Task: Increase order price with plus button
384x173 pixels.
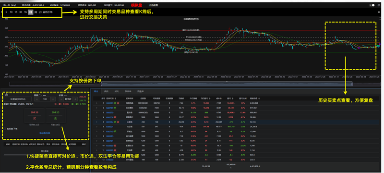Action: [75, 99]
